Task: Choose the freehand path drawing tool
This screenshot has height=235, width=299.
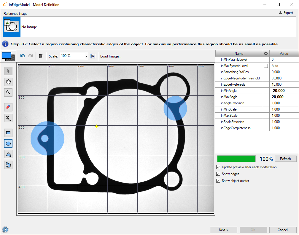Action: (8, 118)
